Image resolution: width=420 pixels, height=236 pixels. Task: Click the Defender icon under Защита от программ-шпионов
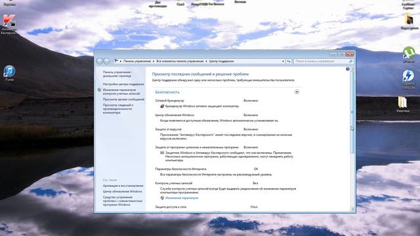click(x=162, y=153)
